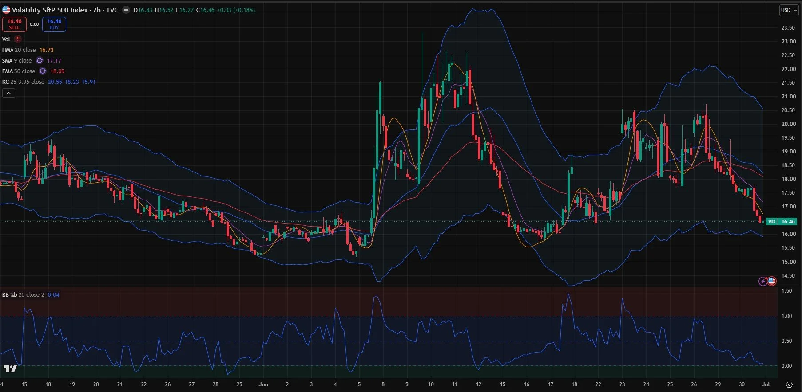Select the HMA 20 close indicator label

[19, 50]
